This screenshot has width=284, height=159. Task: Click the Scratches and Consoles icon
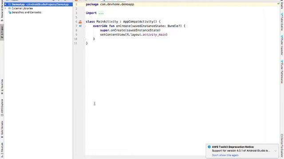tap(10, 12)
